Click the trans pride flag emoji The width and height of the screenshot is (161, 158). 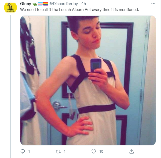[40, 4]
